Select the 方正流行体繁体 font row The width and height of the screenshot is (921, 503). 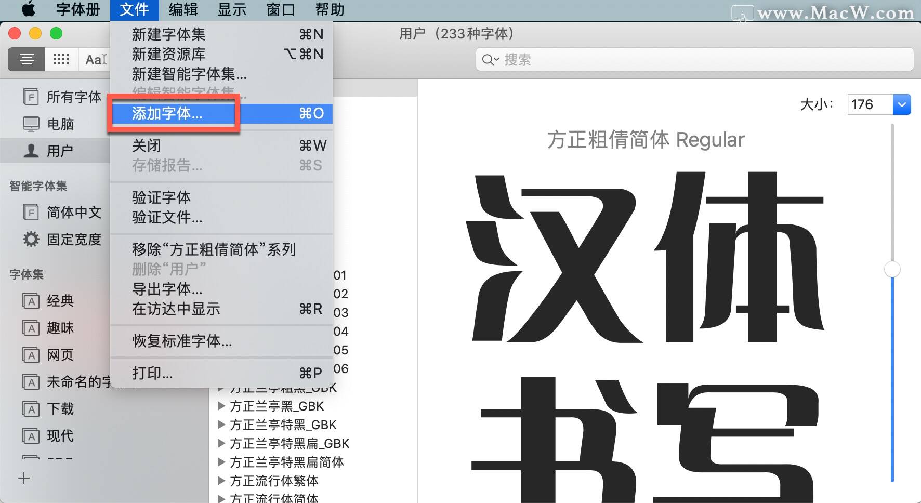point(313,481)
